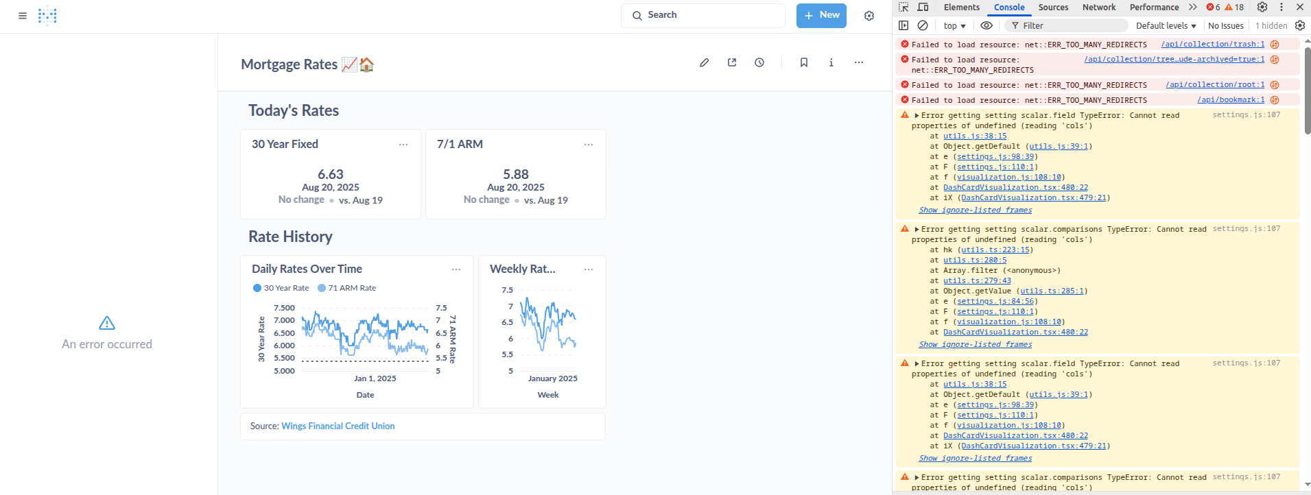Switch to the Network tab
Image resolution: width=1311 pixels, height=495 pixels.
(1098, 8)
